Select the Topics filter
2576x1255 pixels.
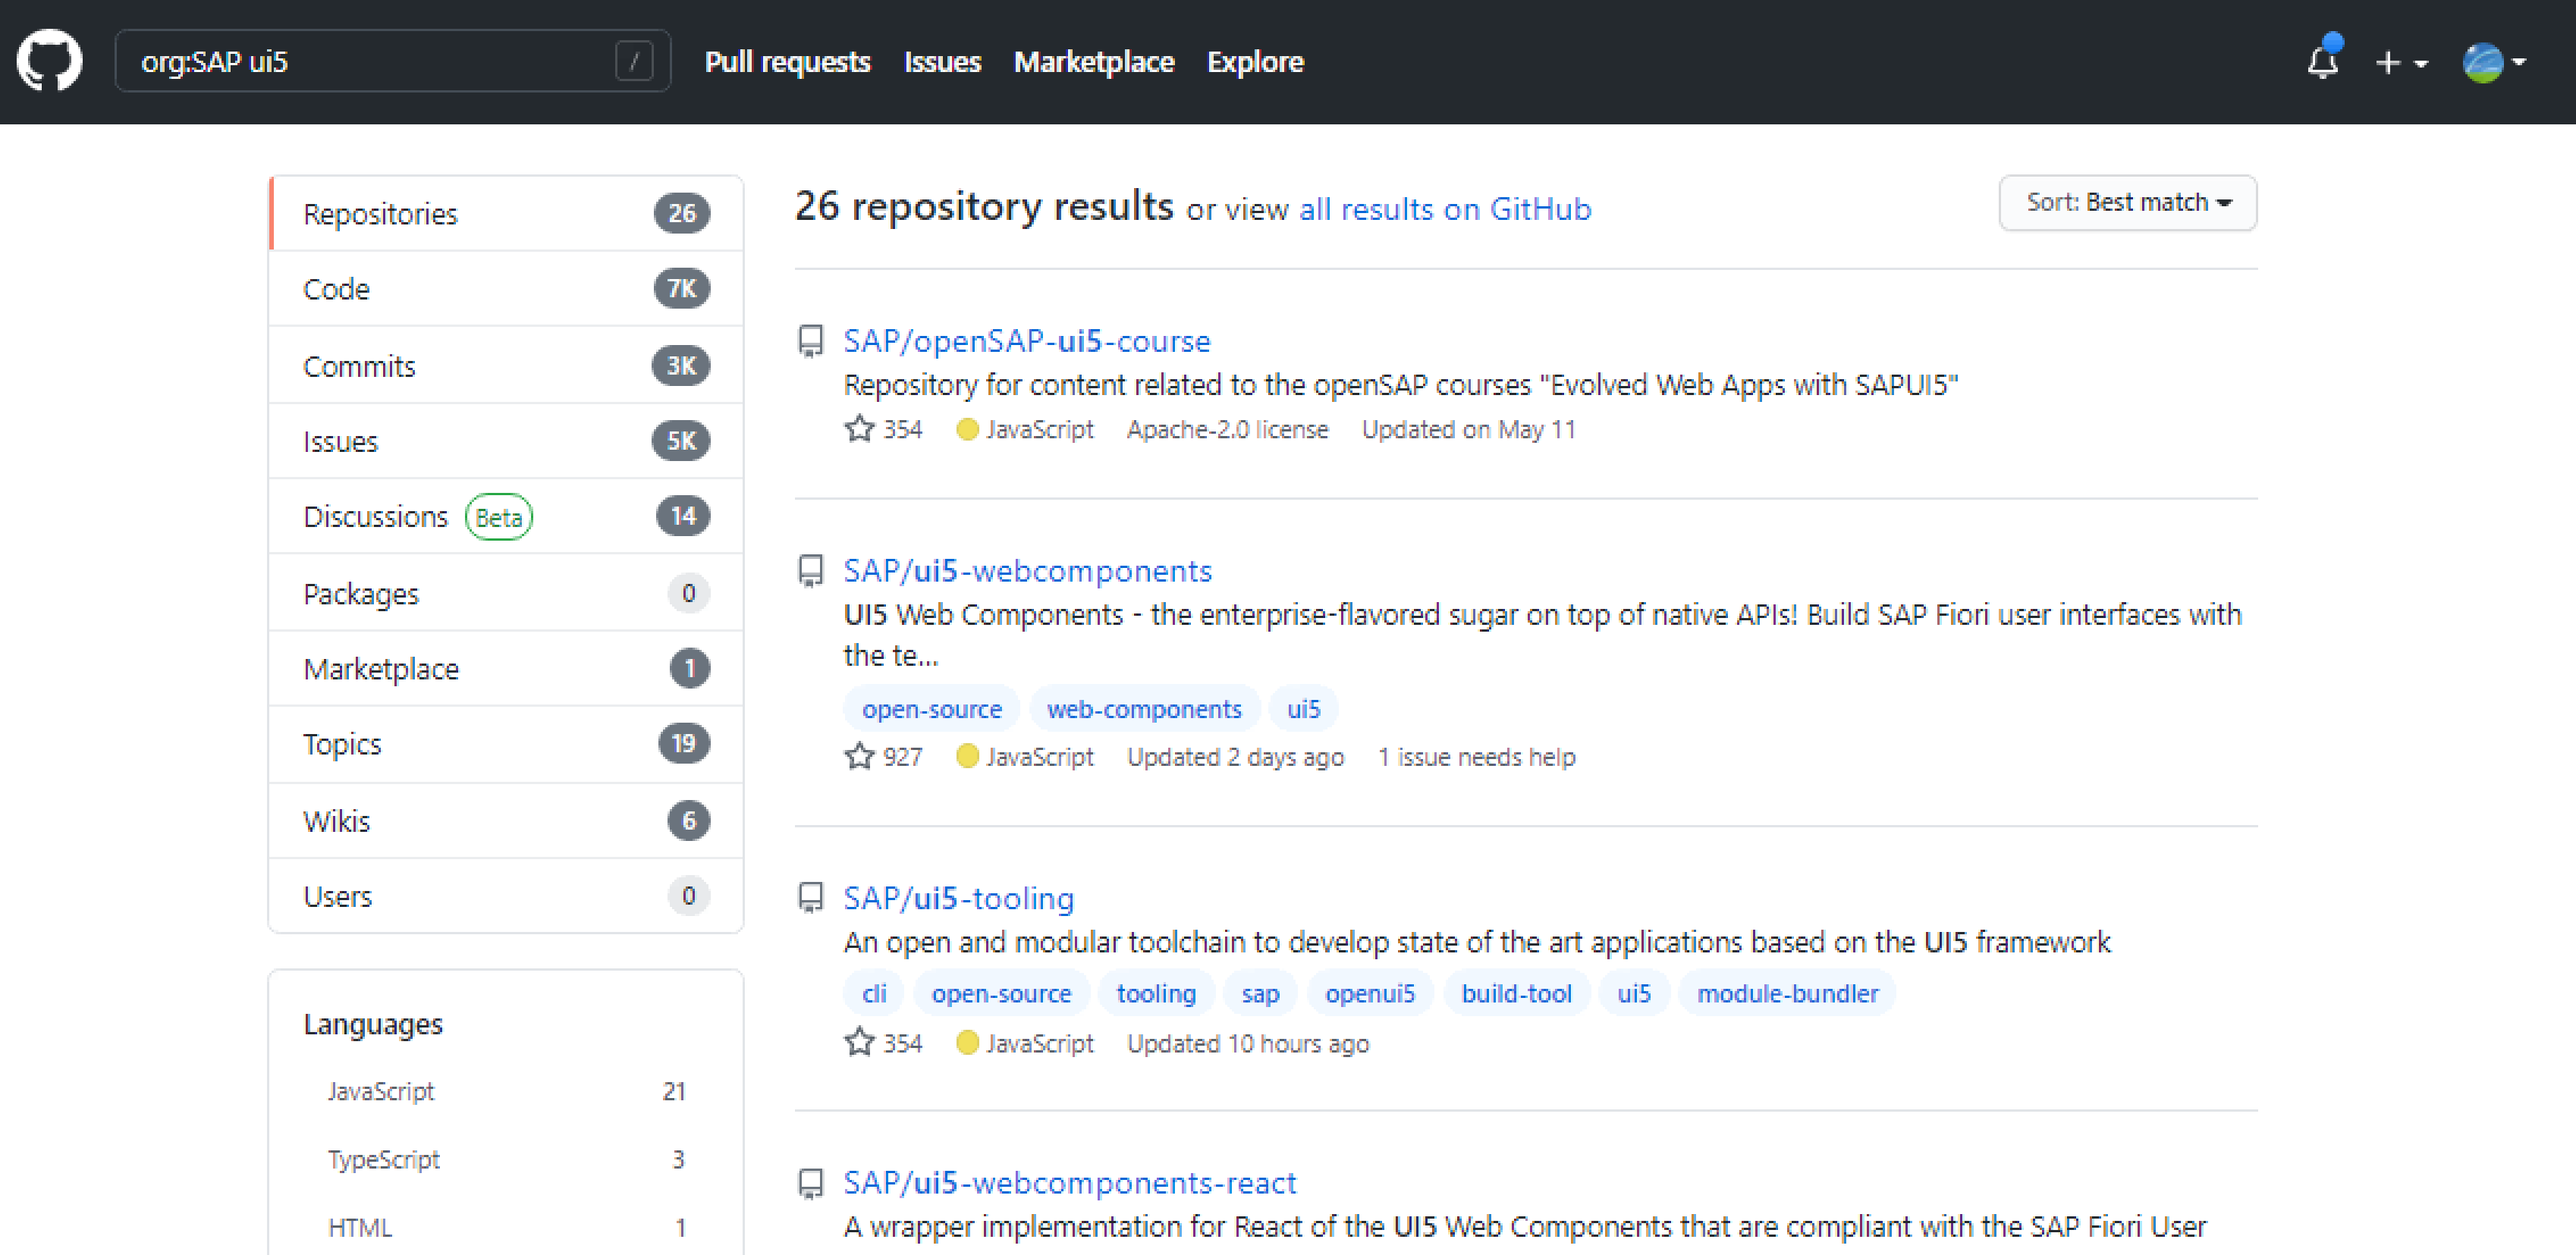tap(506, 744)
